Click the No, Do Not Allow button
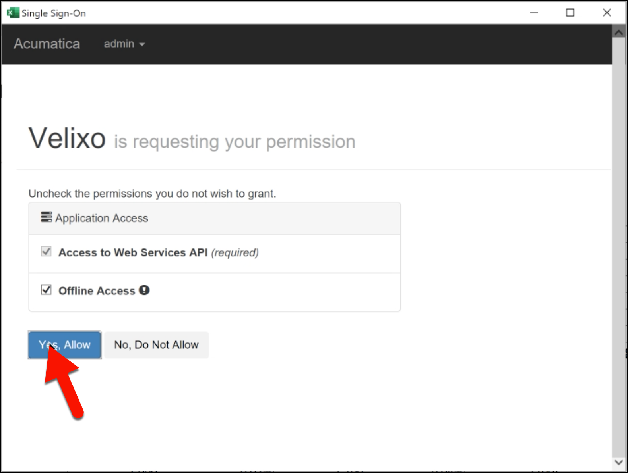628x473 pixels. [x=157, y=345]
